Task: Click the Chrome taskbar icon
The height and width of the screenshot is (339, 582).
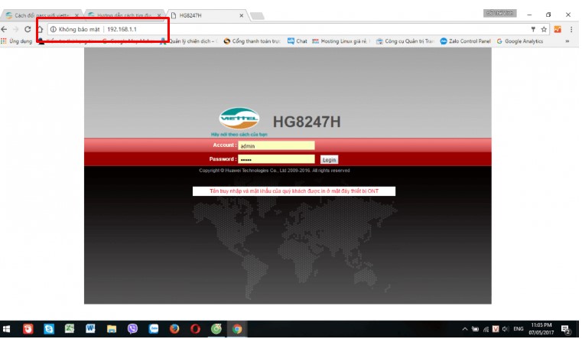Action: click(x=237, y=329)
